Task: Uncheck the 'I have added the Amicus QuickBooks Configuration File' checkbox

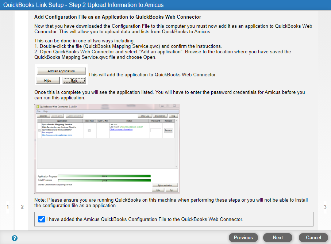Action: 42,219
